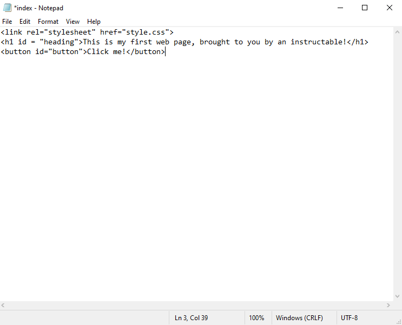Click the Ln 3, Col 39 status indicator
This screenshot has height=325, width=402.
(191, 318)
